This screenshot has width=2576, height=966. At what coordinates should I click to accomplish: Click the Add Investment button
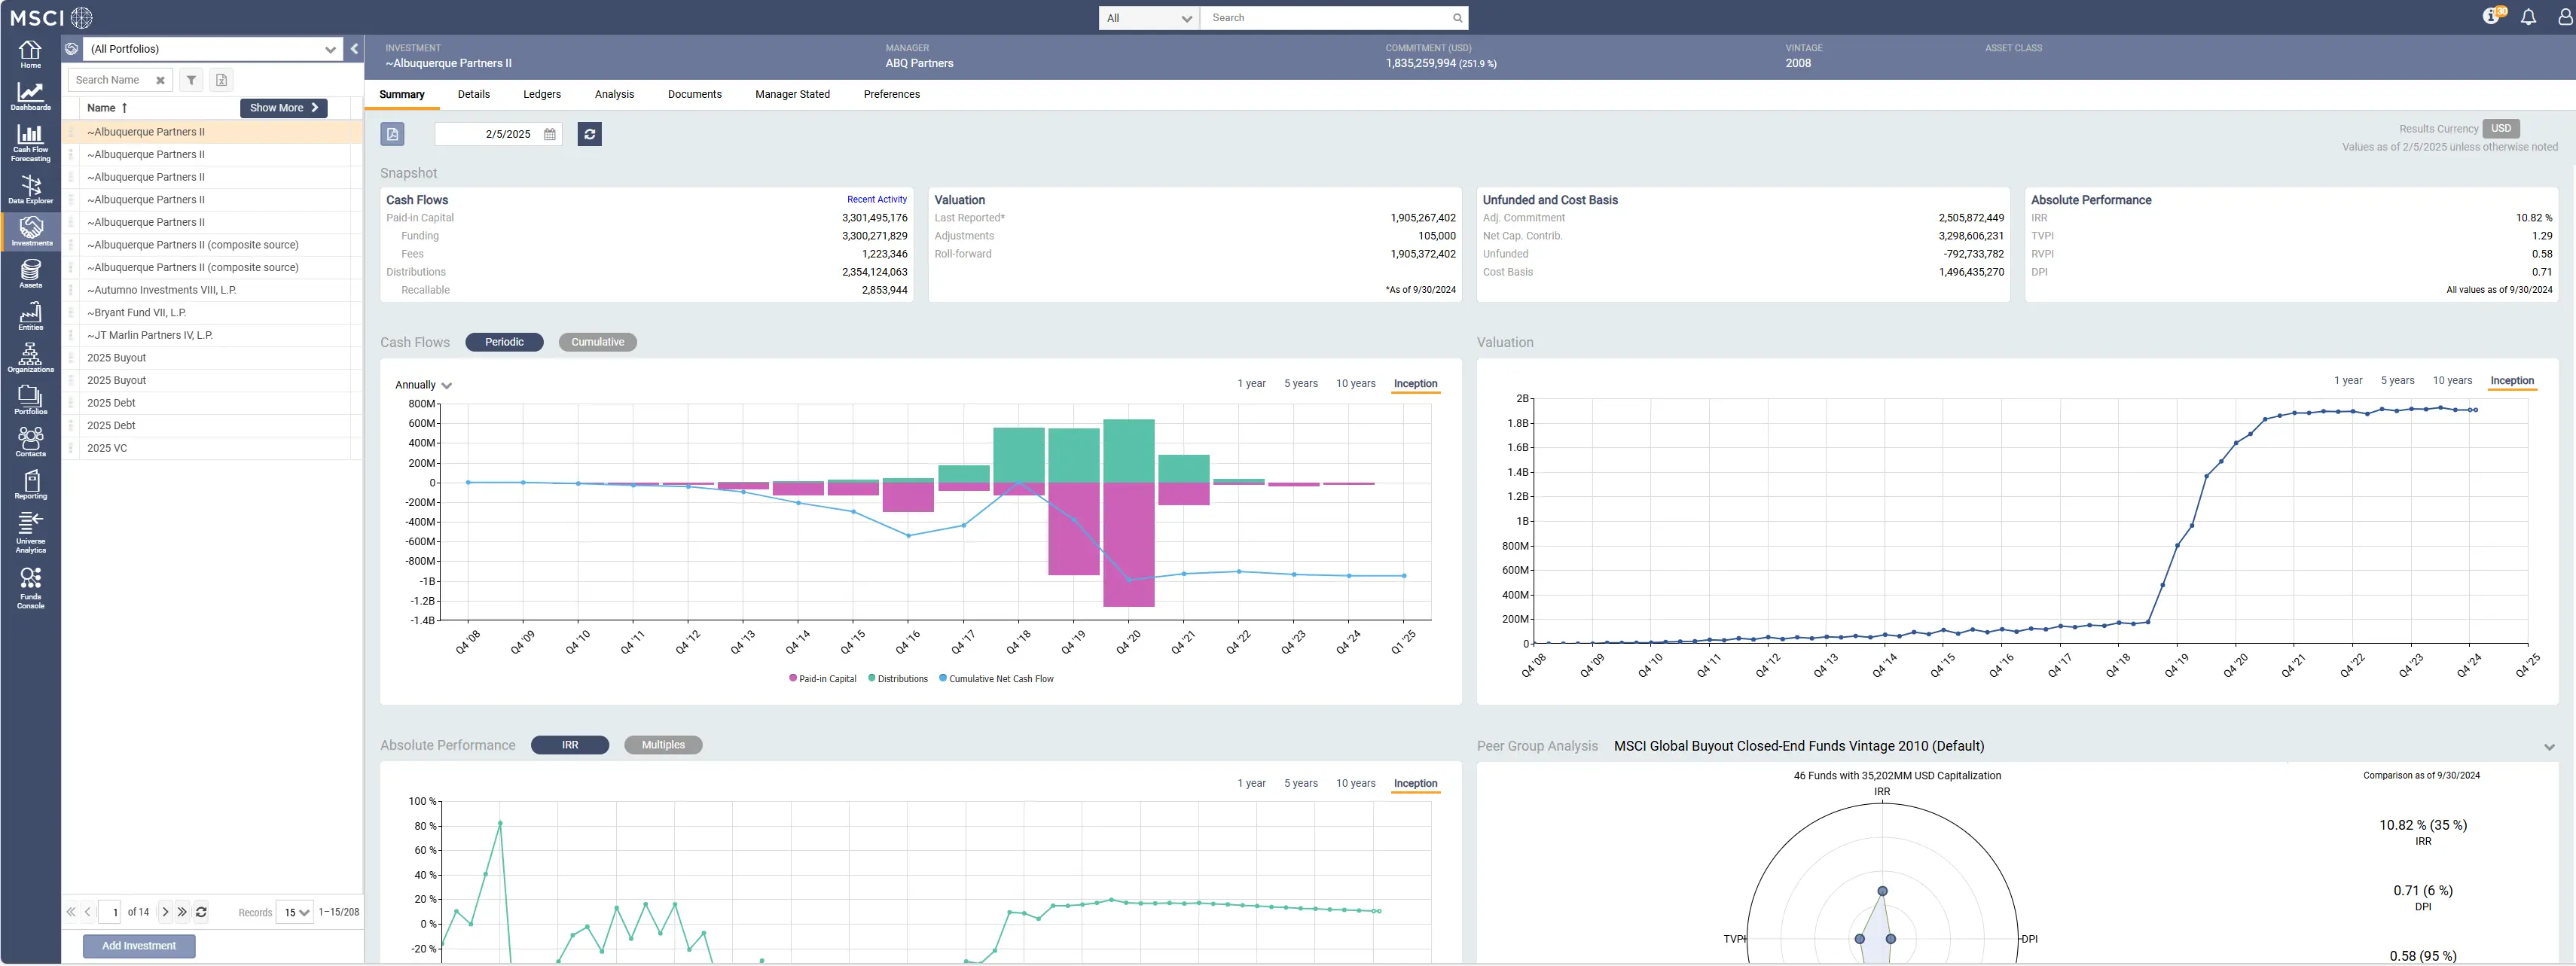139,946
